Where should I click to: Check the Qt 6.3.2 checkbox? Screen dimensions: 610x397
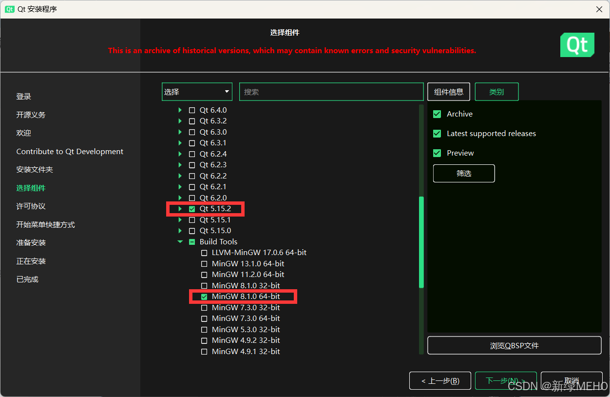point(192,121)
